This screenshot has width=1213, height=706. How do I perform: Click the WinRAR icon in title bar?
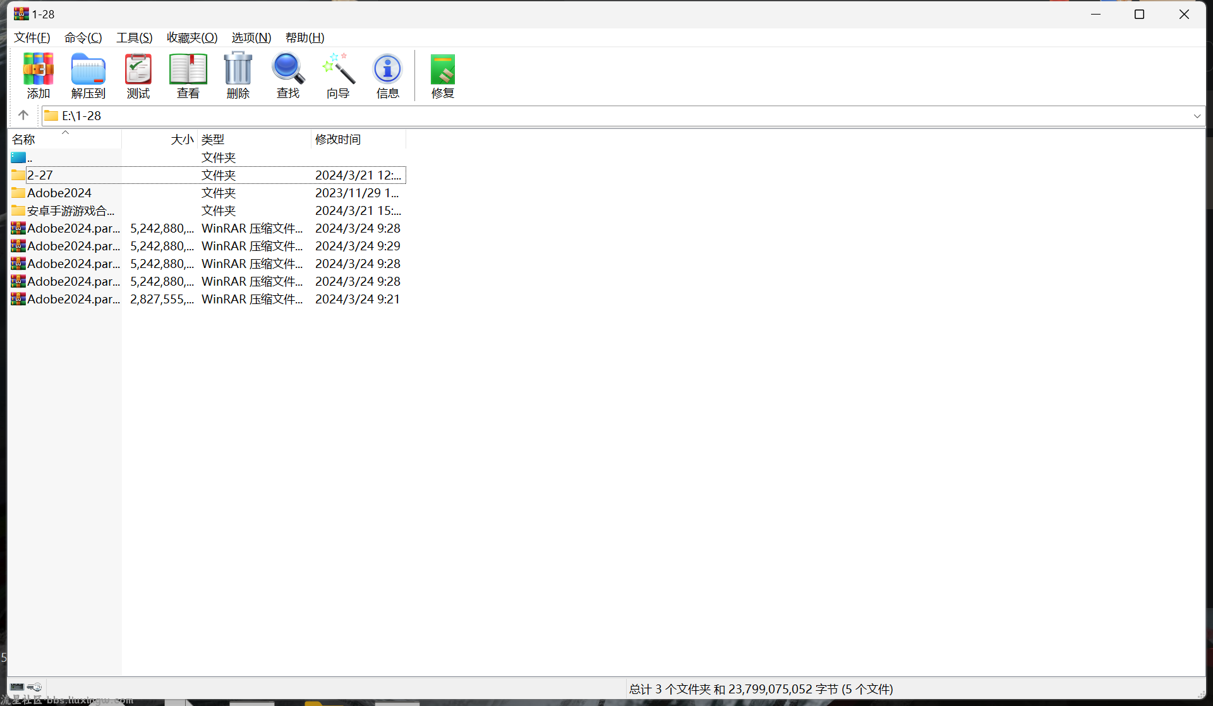click(21, 14)
